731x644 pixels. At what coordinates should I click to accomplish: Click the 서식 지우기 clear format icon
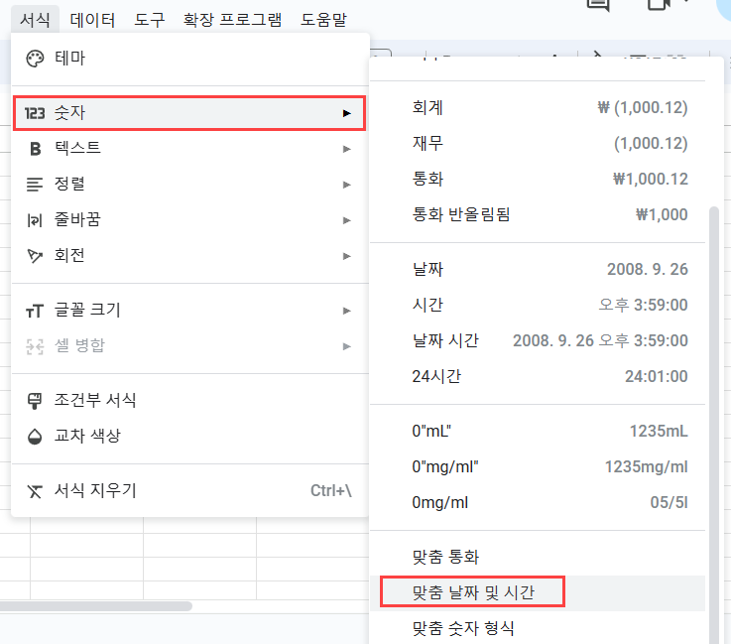[35, 491]
